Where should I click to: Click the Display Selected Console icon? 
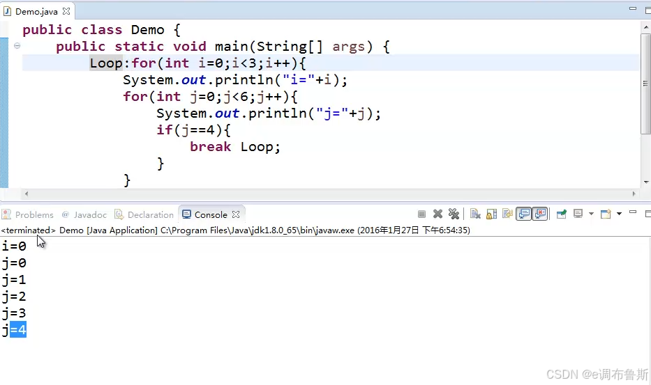pos(578,214)
